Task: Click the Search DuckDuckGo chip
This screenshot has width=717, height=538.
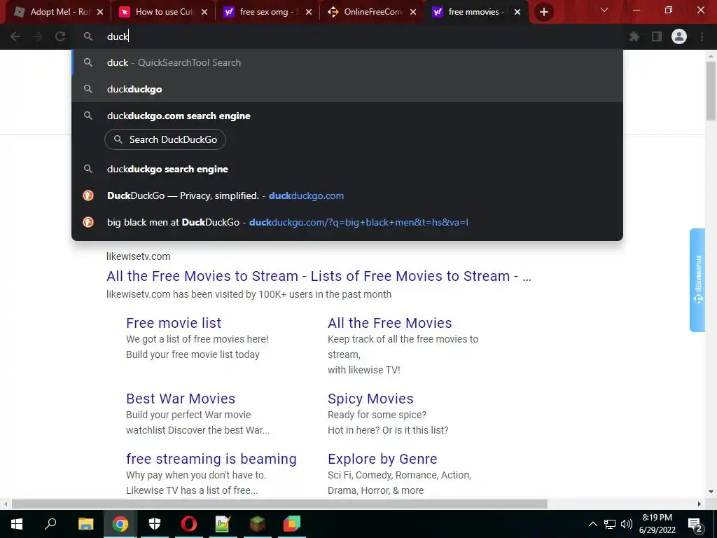Action: tap(165, 139)
